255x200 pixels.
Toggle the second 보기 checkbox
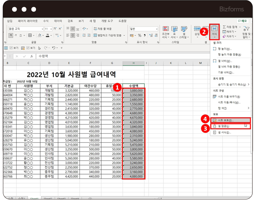pyautogui.click(x=27, y=47)
